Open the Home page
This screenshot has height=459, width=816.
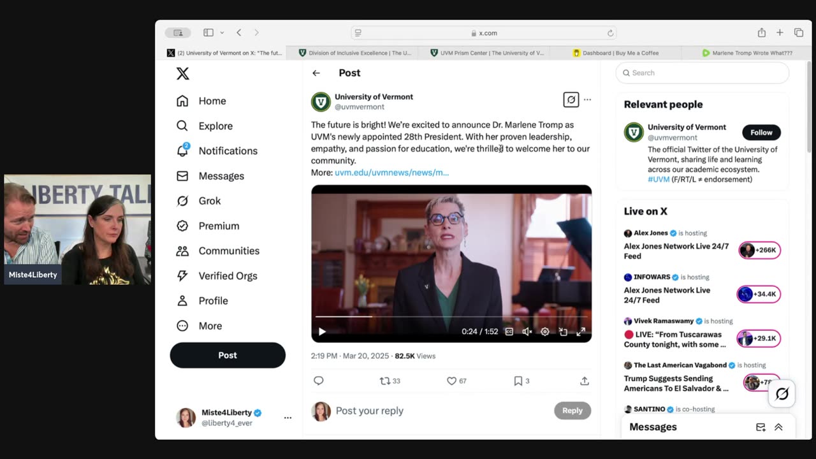pos(201,101)
